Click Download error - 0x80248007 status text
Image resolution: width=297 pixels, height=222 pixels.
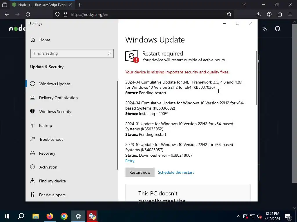[x=166, y=155]
